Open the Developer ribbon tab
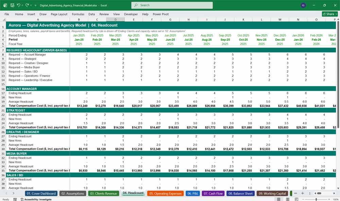Viewport: 340px width, 201px height. [x=131, y=14]
